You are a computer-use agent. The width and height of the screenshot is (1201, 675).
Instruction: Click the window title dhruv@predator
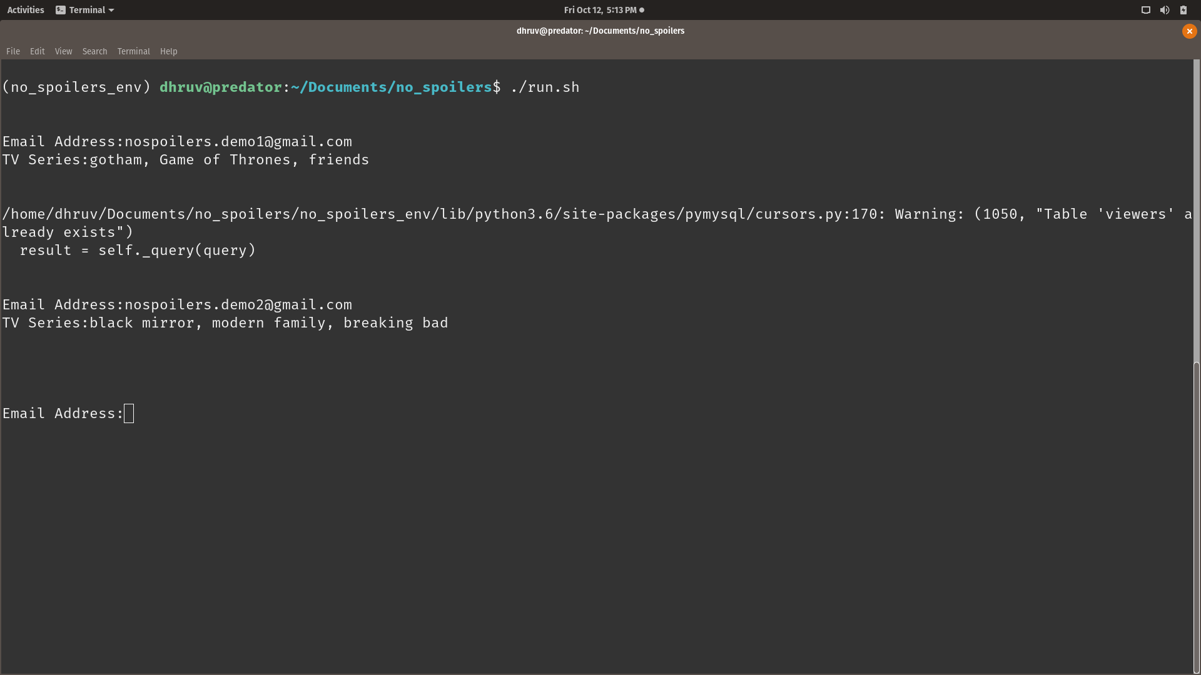point(600,31)
